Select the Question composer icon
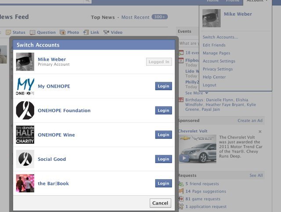This screenshot has width=281, height=212. click(33, 32)
